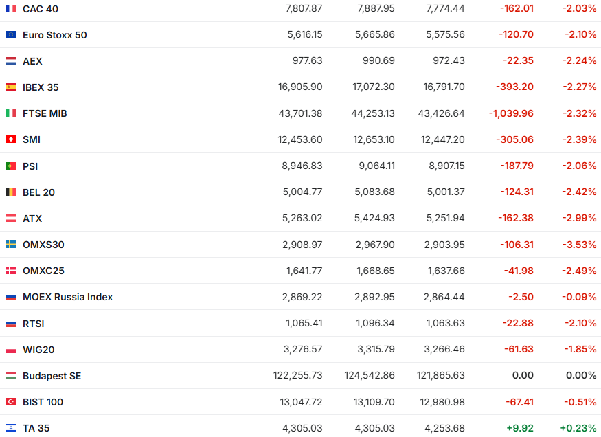The image size is (601, 437).
Task: Open the AEX index link
Action: (32, 61)
